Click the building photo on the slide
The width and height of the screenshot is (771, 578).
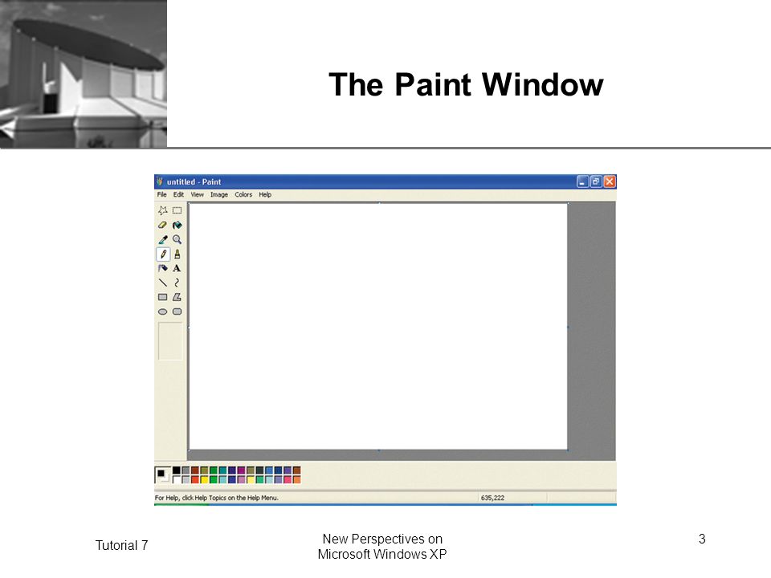click(83, 74)
